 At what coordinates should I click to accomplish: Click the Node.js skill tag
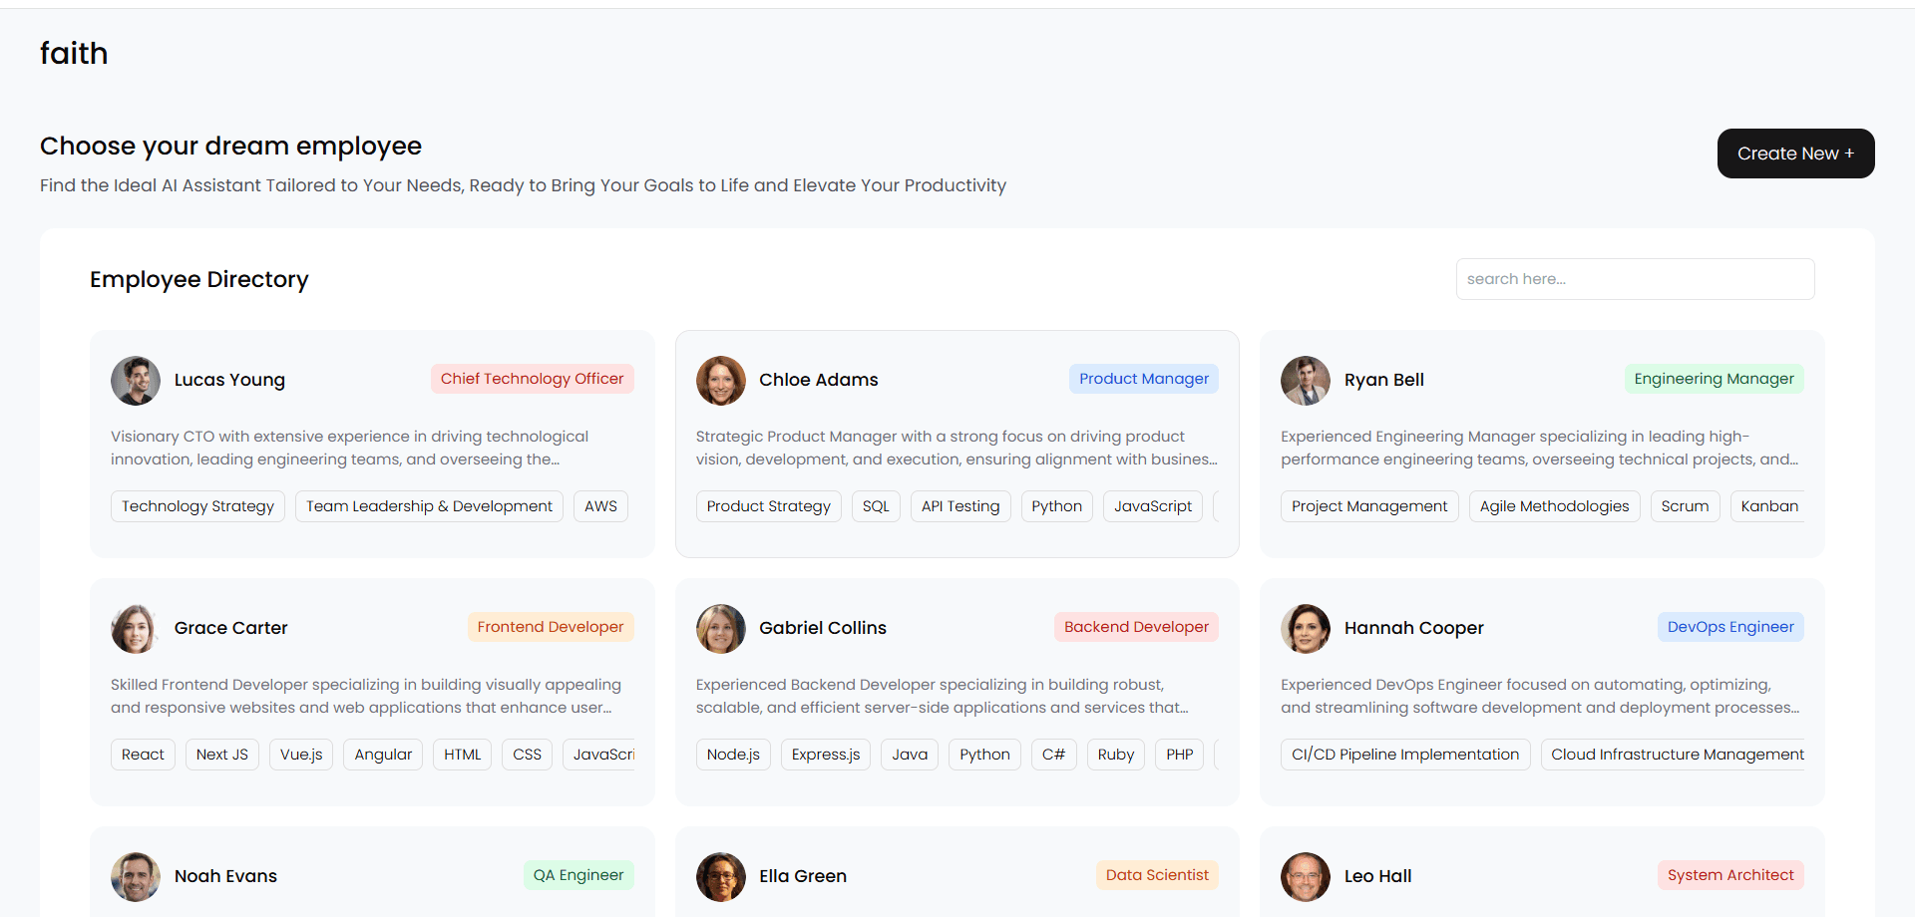[733, 755]
